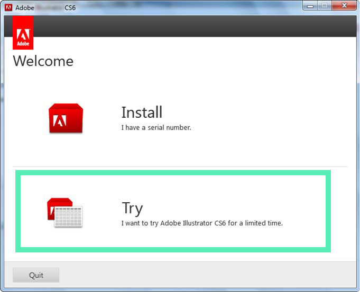Click "I have a serial number." text
The width and height of the screenshot is (360, 292).
click(x=156, y=128)
